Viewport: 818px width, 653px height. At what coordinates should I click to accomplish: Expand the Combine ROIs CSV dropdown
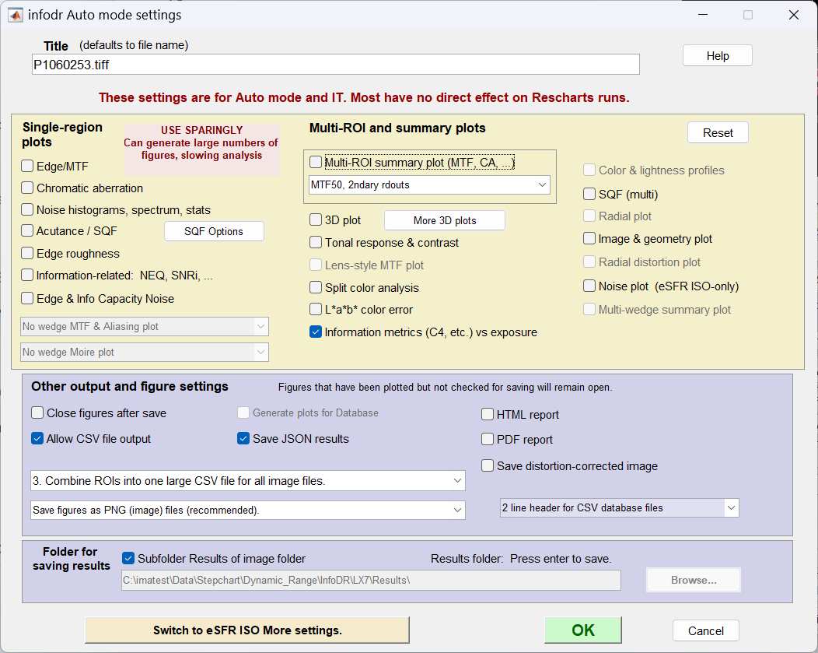pyautogui.click(x=248, y=481)
